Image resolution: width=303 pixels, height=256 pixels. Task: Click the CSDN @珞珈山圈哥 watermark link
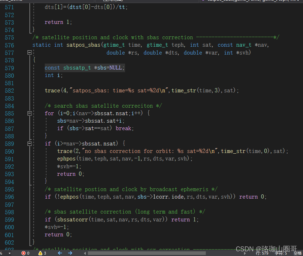tap(266, 249)
